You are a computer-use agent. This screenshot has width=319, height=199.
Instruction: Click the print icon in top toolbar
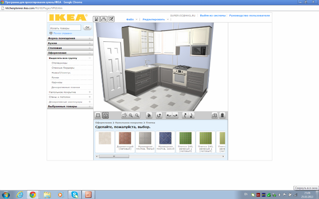[x=104, y=19]
